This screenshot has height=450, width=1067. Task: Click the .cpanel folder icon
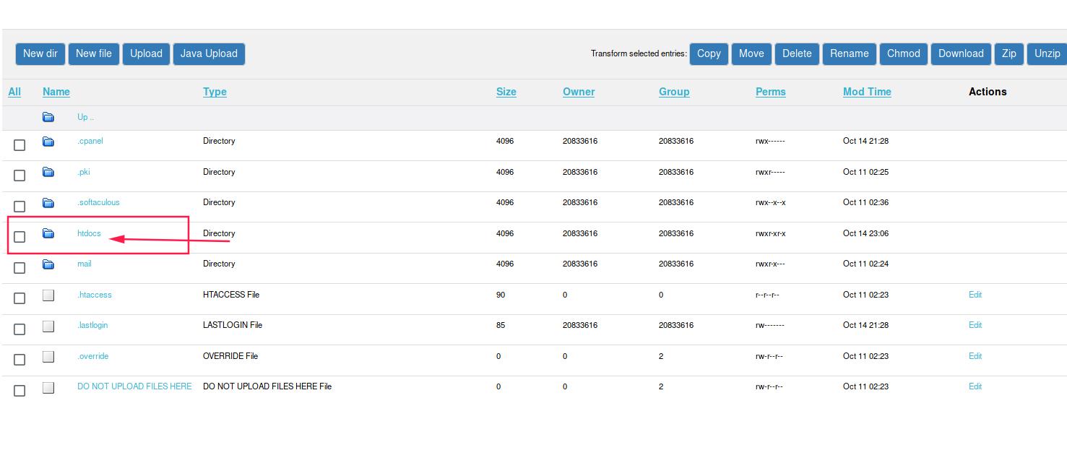(48, 142)
